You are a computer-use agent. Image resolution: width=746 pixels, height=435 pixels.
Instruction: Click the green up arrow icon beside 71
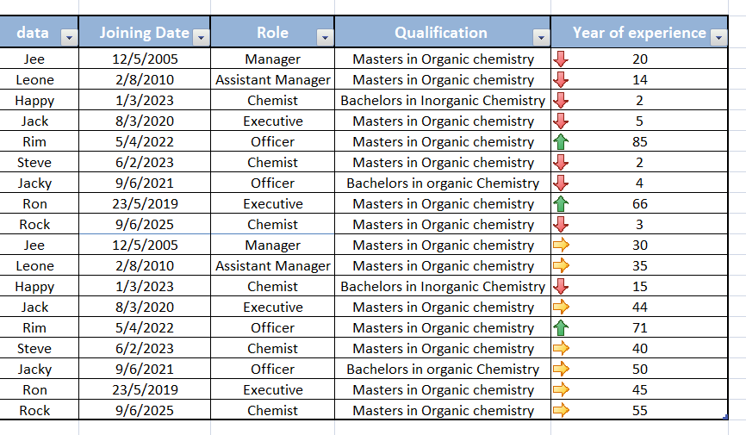pos(561,328)
